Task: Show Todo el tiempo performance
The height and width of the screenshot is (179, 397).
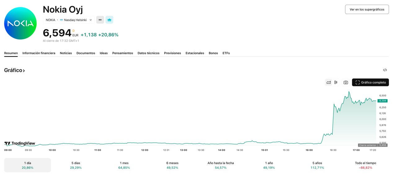Action: point(365,165)
